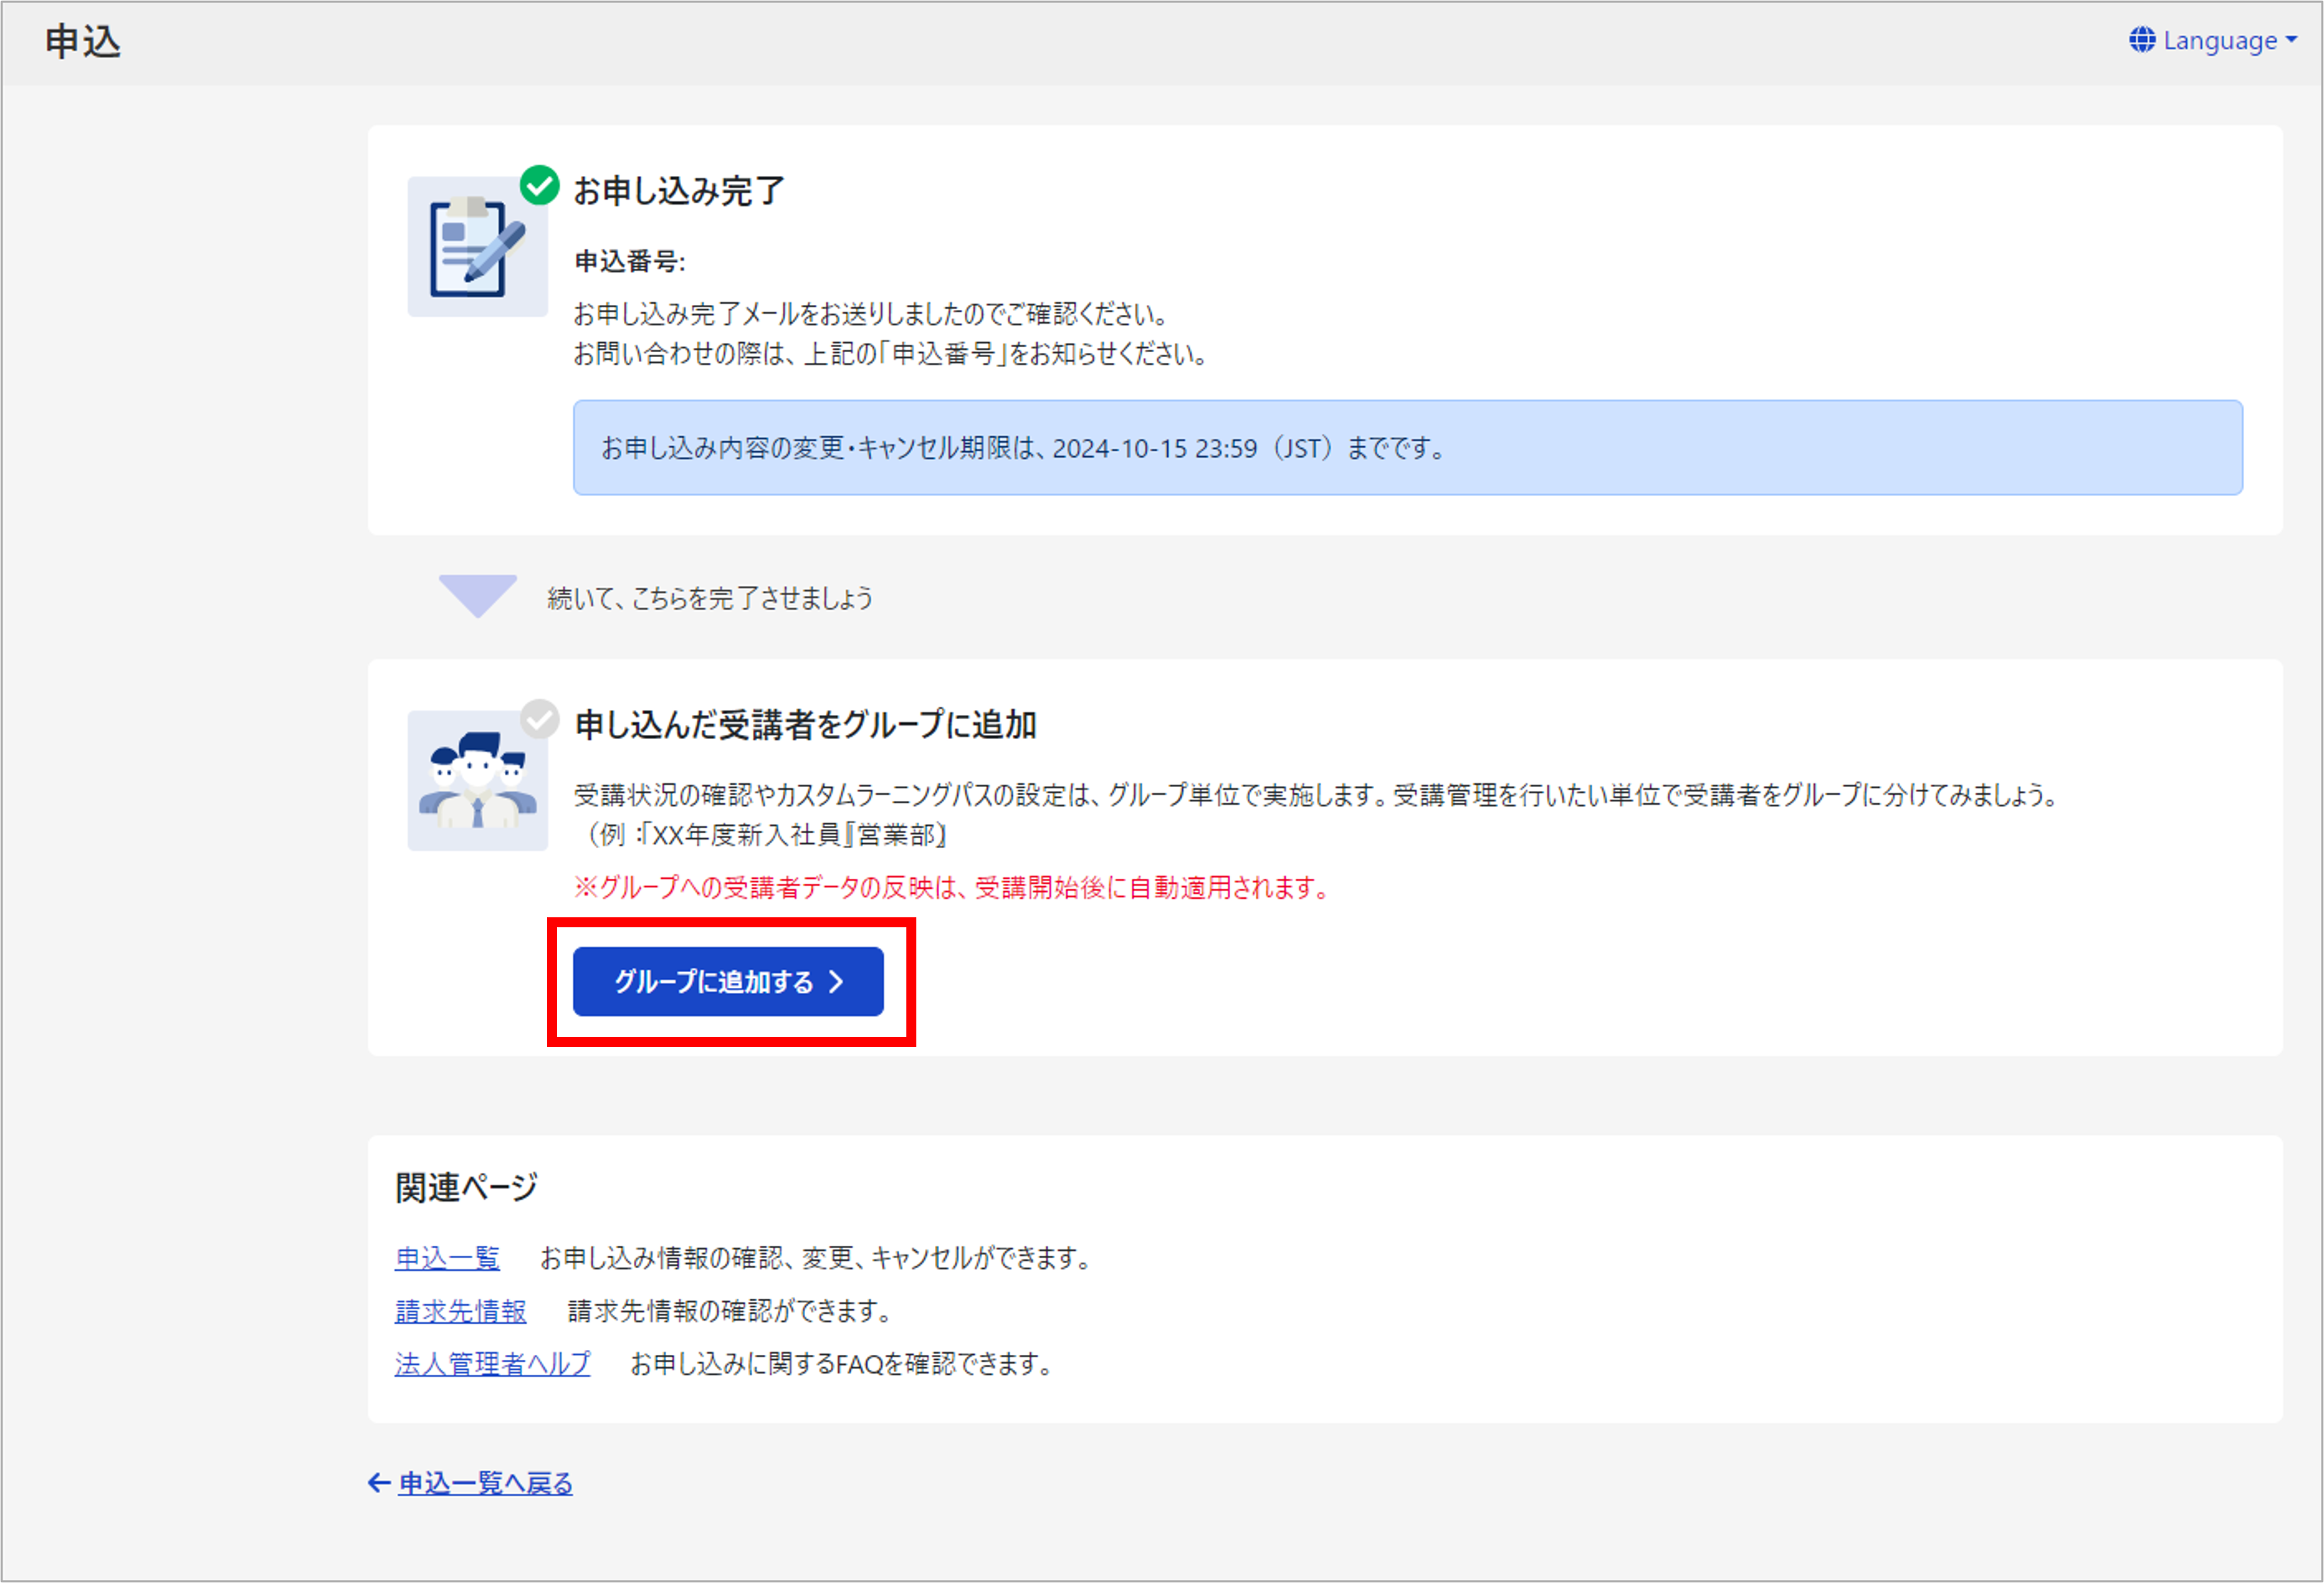This screenshot has height=1583, width=2324.
Task: Click the description 請求先情報の確認ができます。
Action: coord(731,1310)
